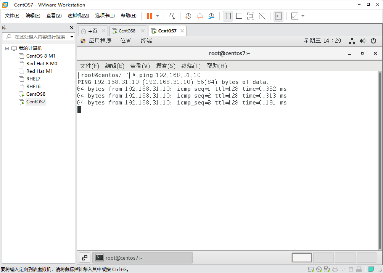Open the VMware 帮助(H) menu
383x273 pixels.
coord(129,16)
